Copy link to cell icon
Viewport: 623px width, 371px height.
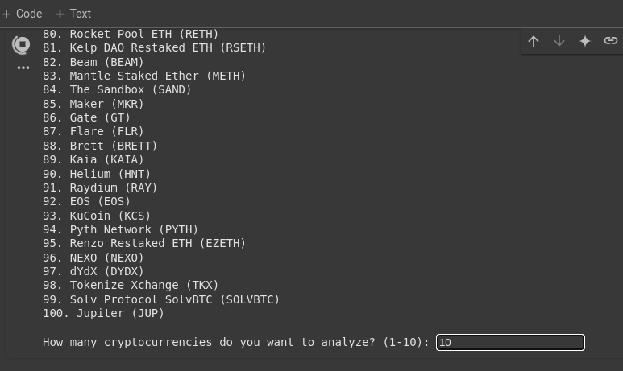611,41
